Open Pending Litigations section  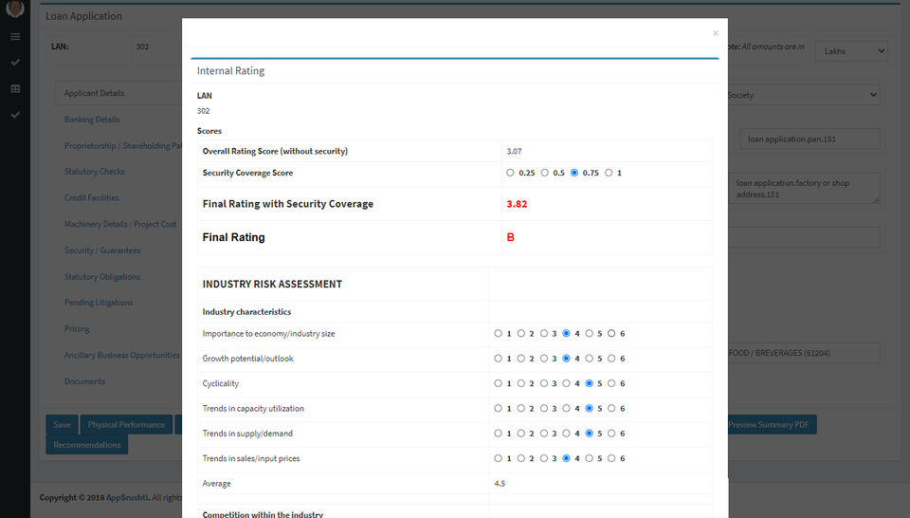99,303
